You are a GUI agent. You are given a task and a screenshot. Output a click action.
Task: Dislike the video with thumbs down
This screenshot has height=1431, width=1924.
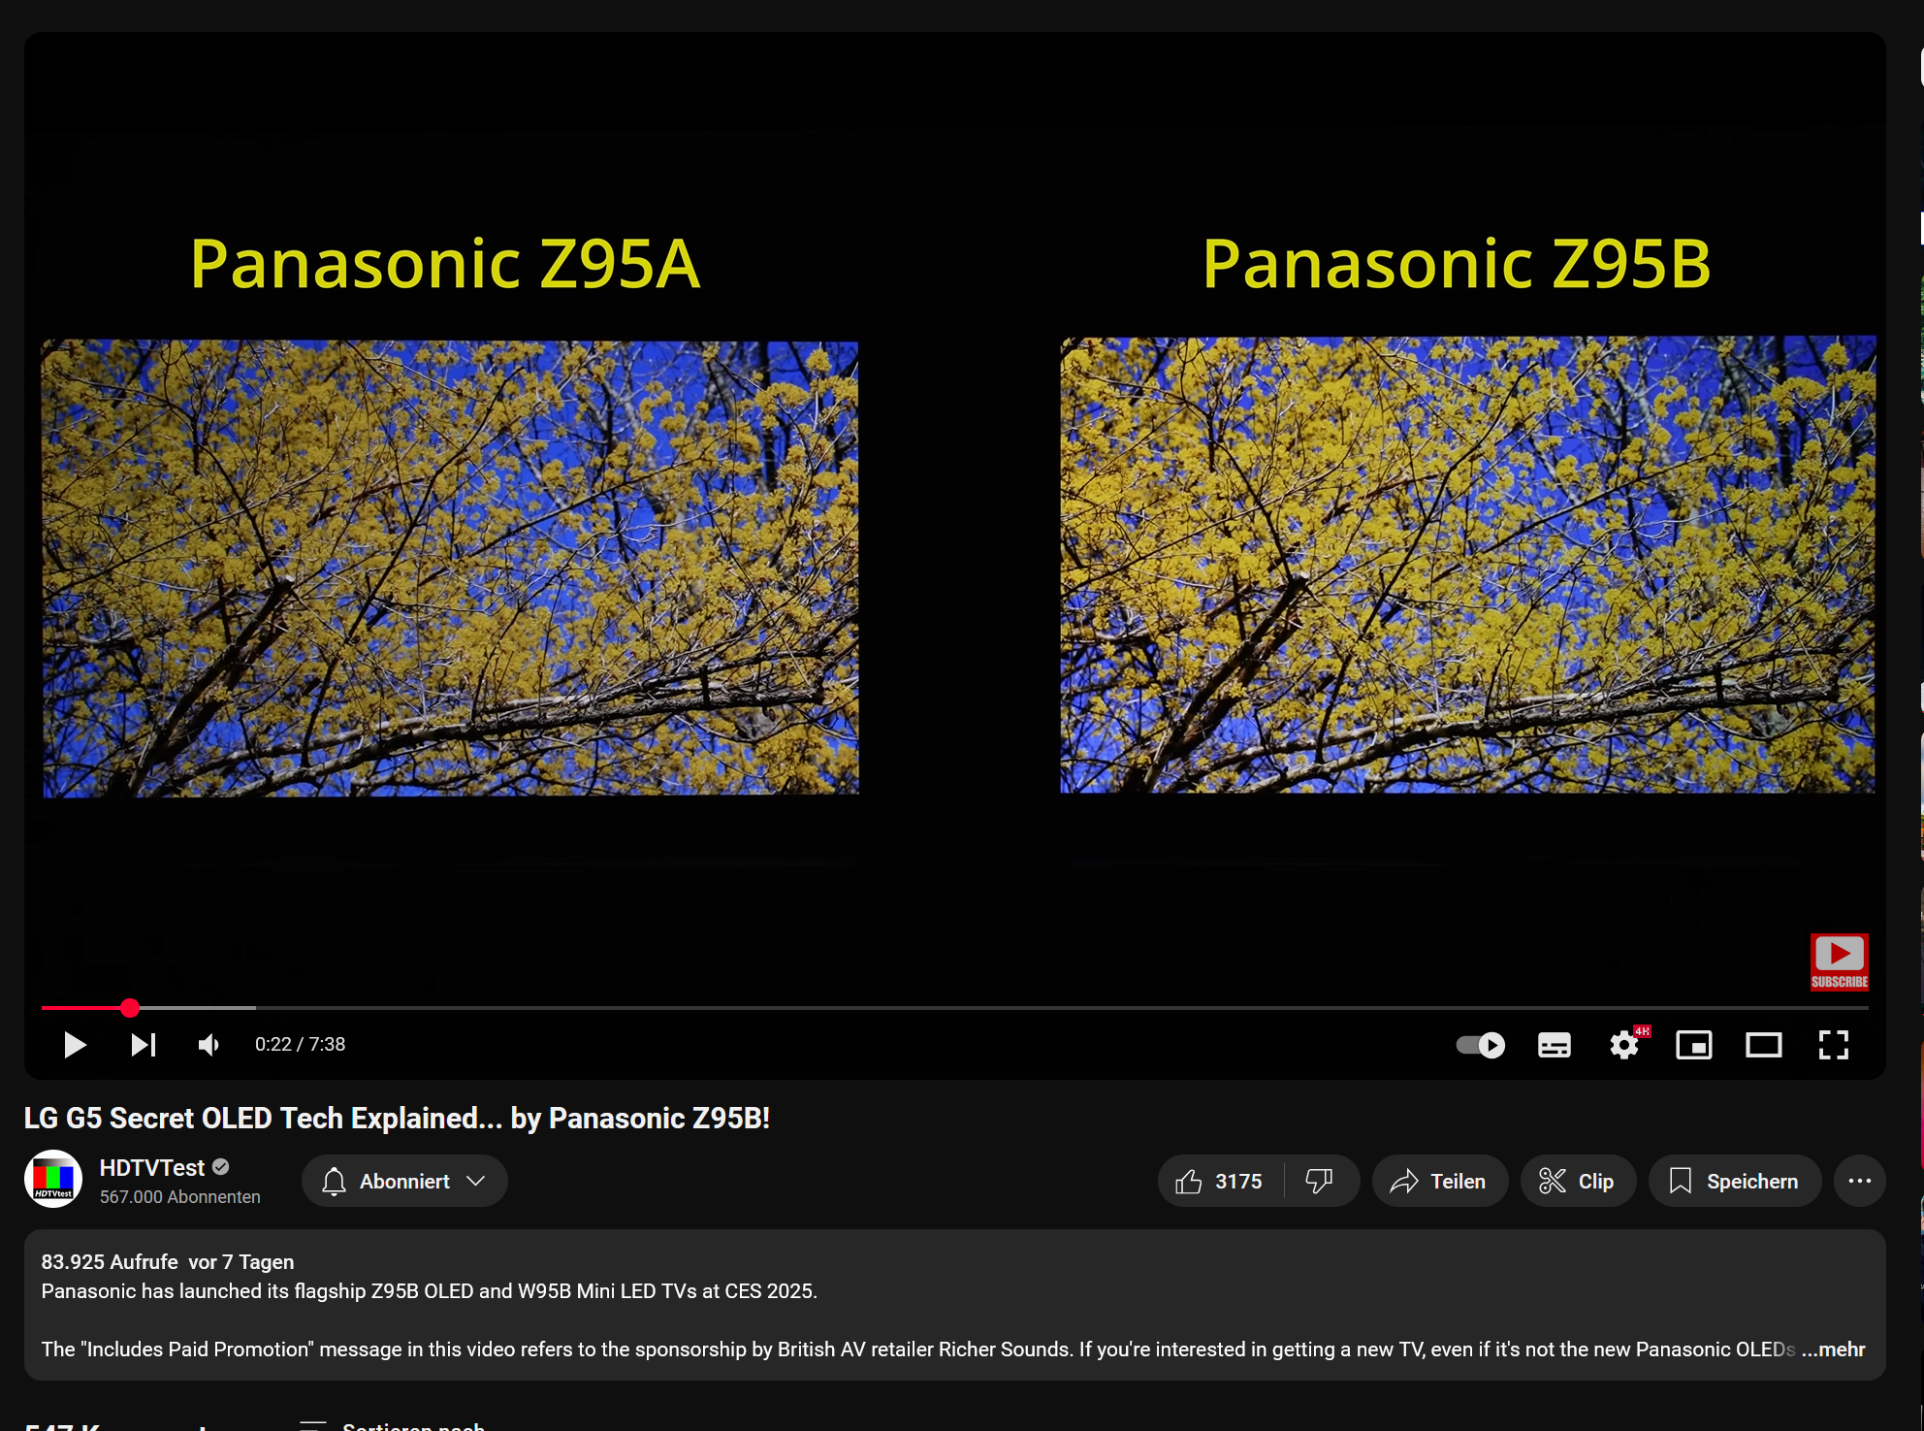[1321, 1181]
